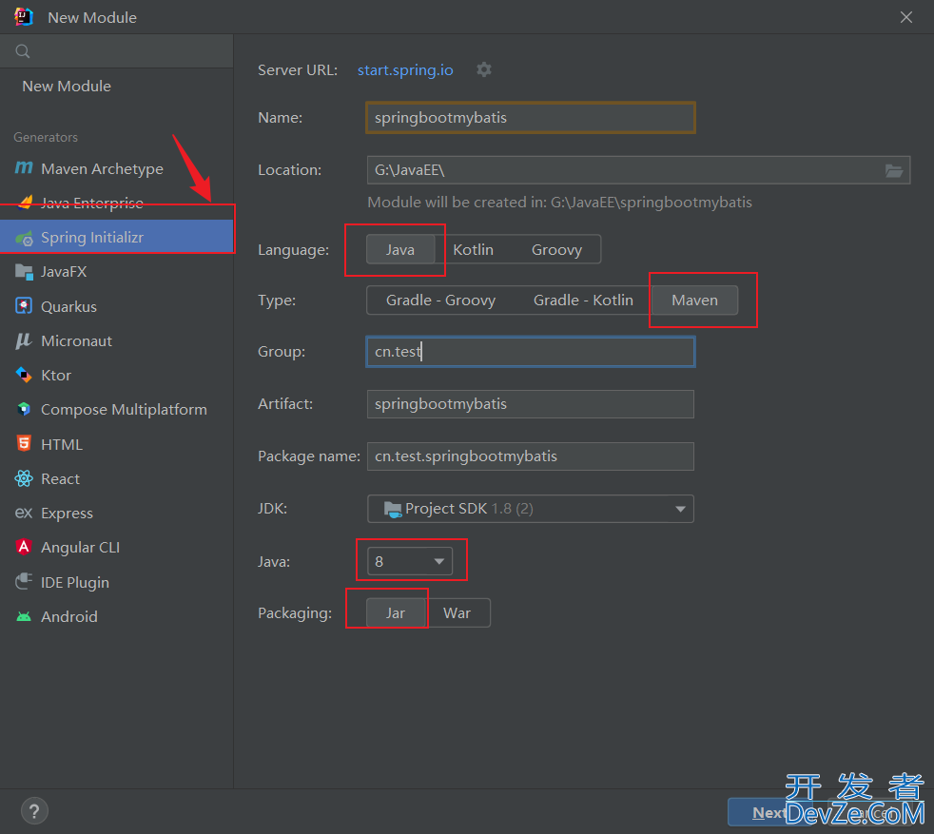934x834 pixels.
Task: Select Java language option
Action: tap(400, 249)
